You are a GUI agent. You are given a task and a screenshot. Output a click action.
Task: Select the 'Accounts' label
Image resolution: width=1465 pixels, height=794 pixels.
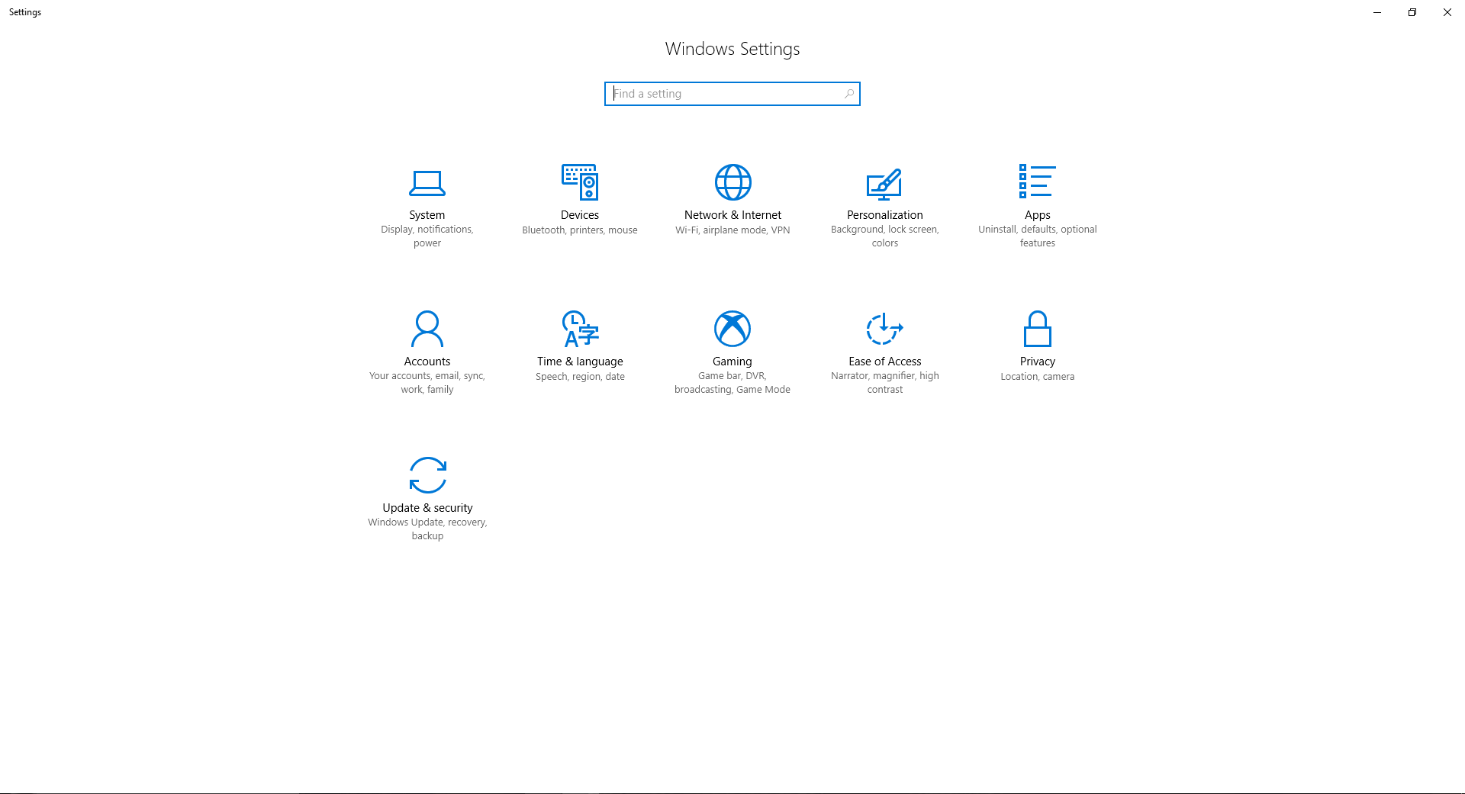(x=427, y=362)
